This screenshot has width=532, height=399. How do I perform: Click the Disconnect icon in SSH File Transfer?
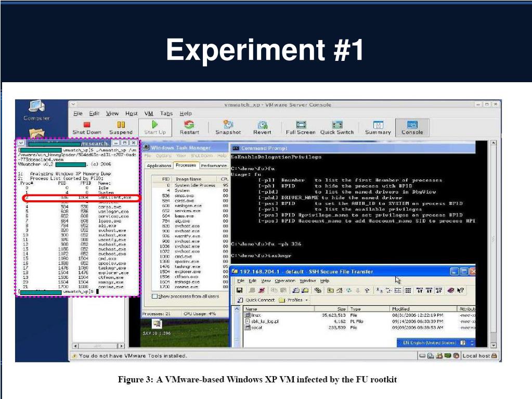261,290
